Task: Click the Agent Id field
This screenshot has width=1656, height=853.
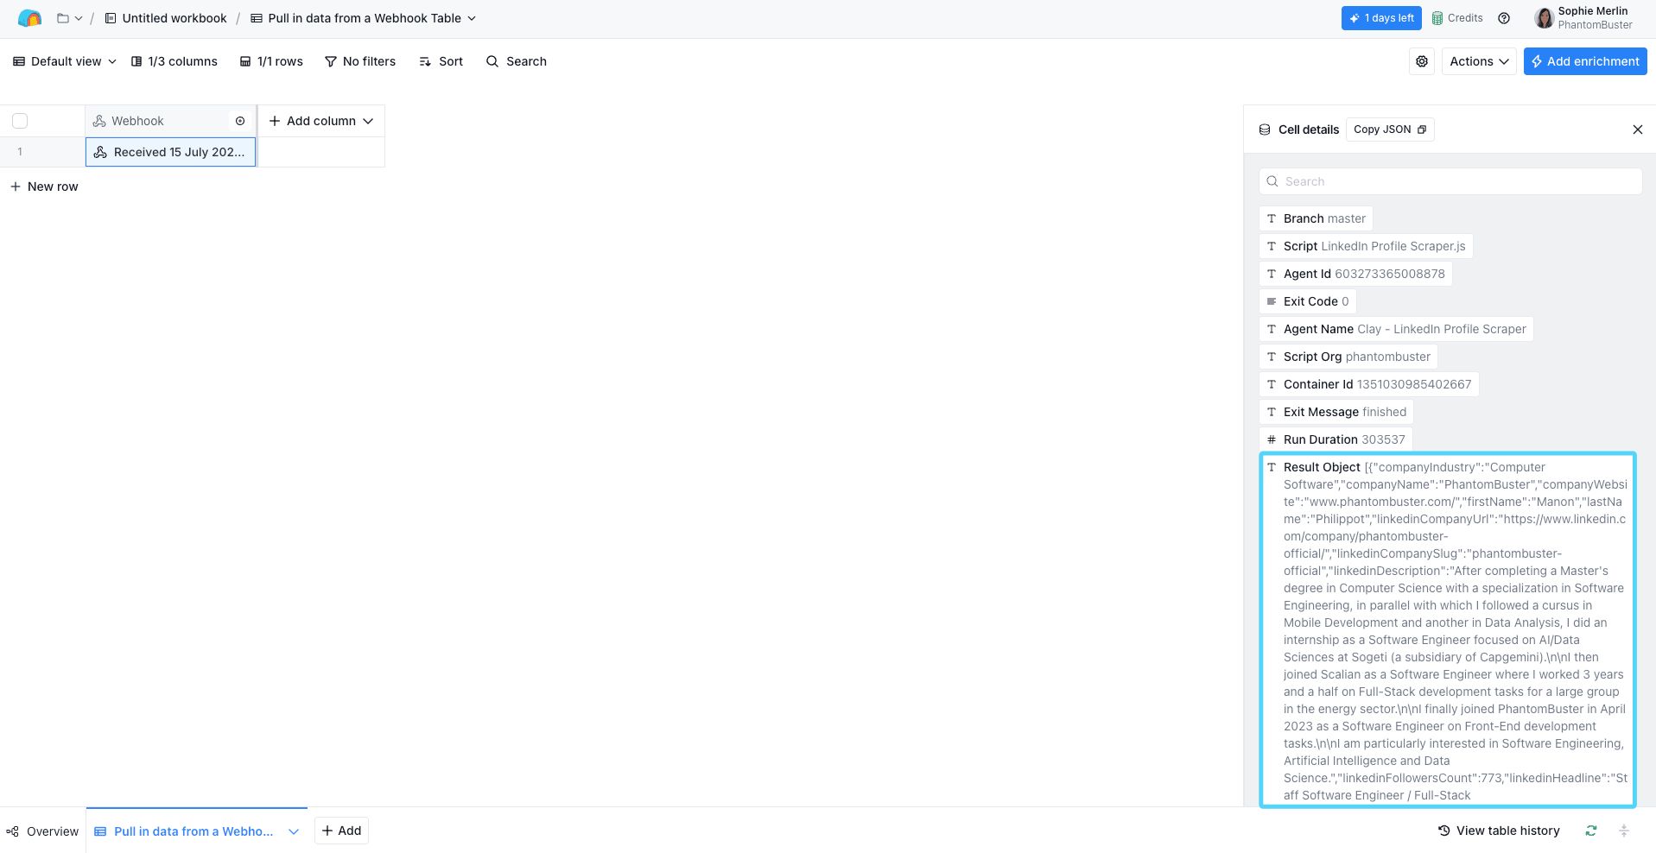Action: coord(1355,274)
